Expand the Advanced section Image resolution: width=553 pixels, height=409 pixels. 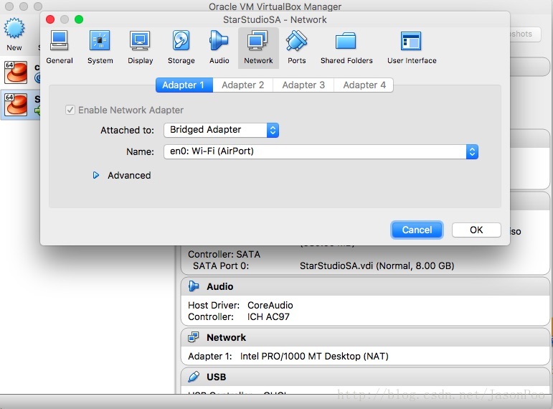(96, 175)
